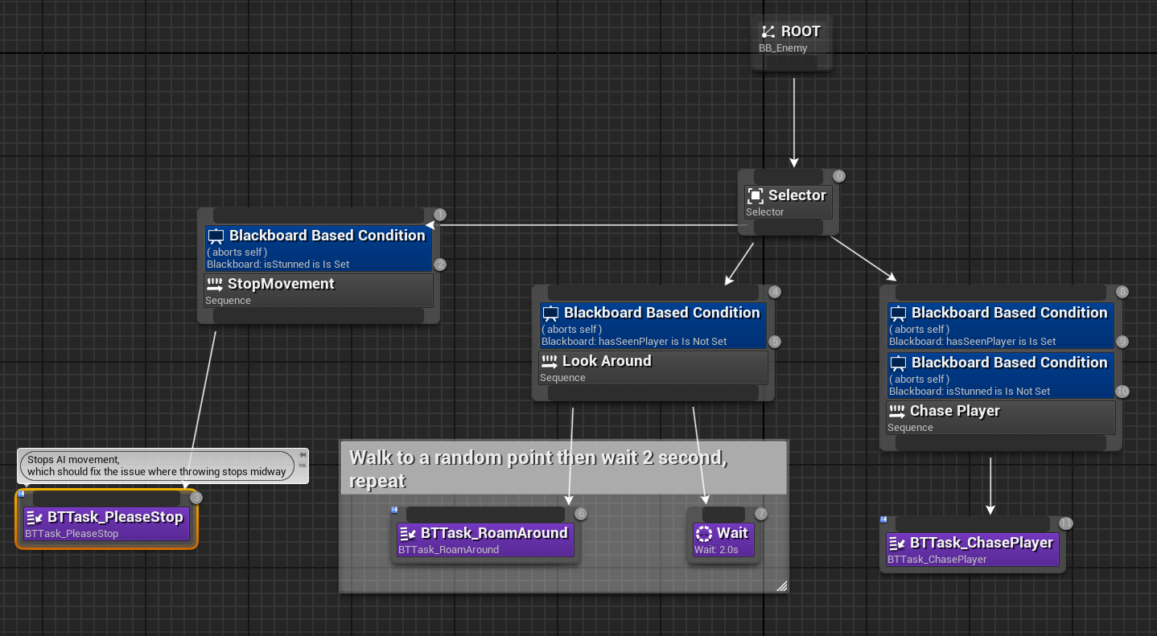The width and height of the screenshot is (1157, 636).
Task: Click the comment box corner grip handle
Action: coord(781,586)
